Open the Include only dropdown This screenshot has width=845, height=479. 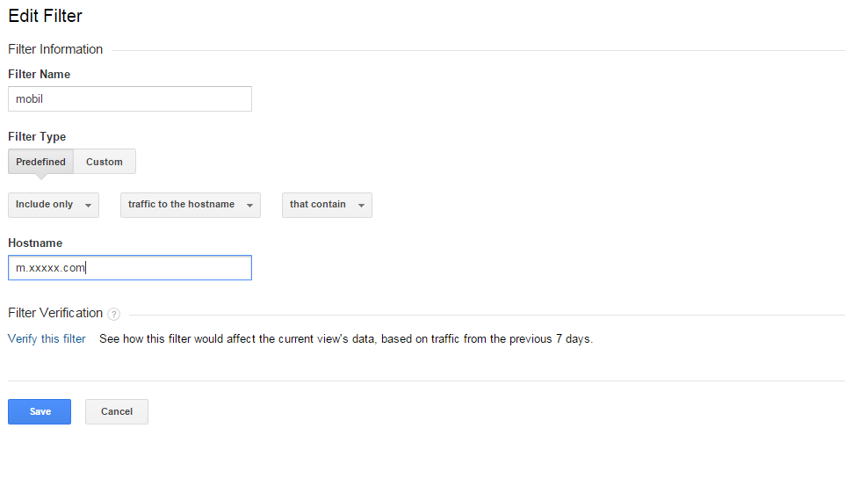click(x=53, y=205)
